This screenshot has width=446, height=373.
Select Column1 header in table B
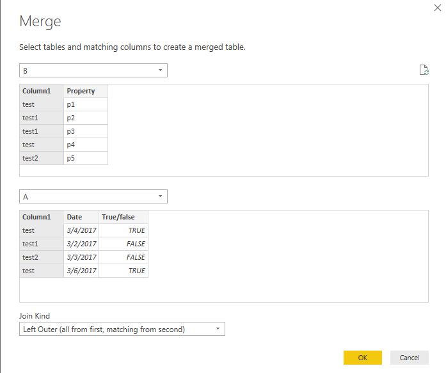[x=42, y=91]
